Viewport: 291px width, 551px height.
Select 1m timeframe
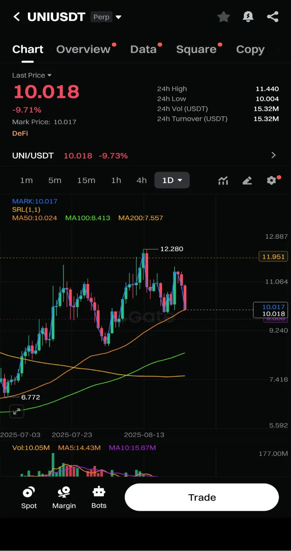tap(26, 180)
